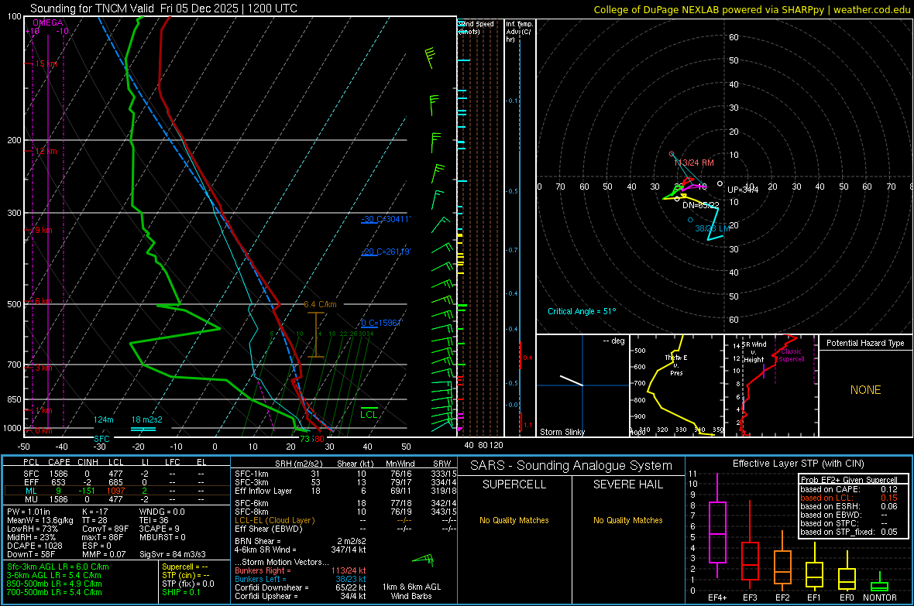Click the 124m label near surface
The width and height of the screenshot is (914, 606).
click(x=104, y=419)
